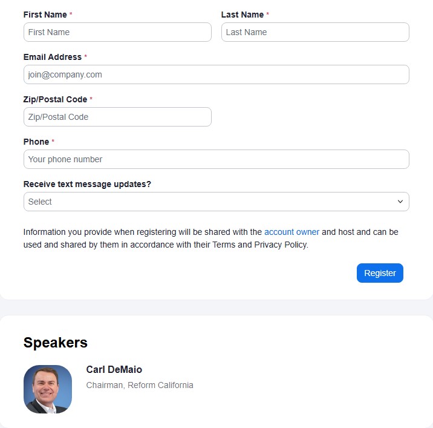433x428 pixels.
Task: Click the chevron arrow on the Select box
Action: tap(400, 202)
